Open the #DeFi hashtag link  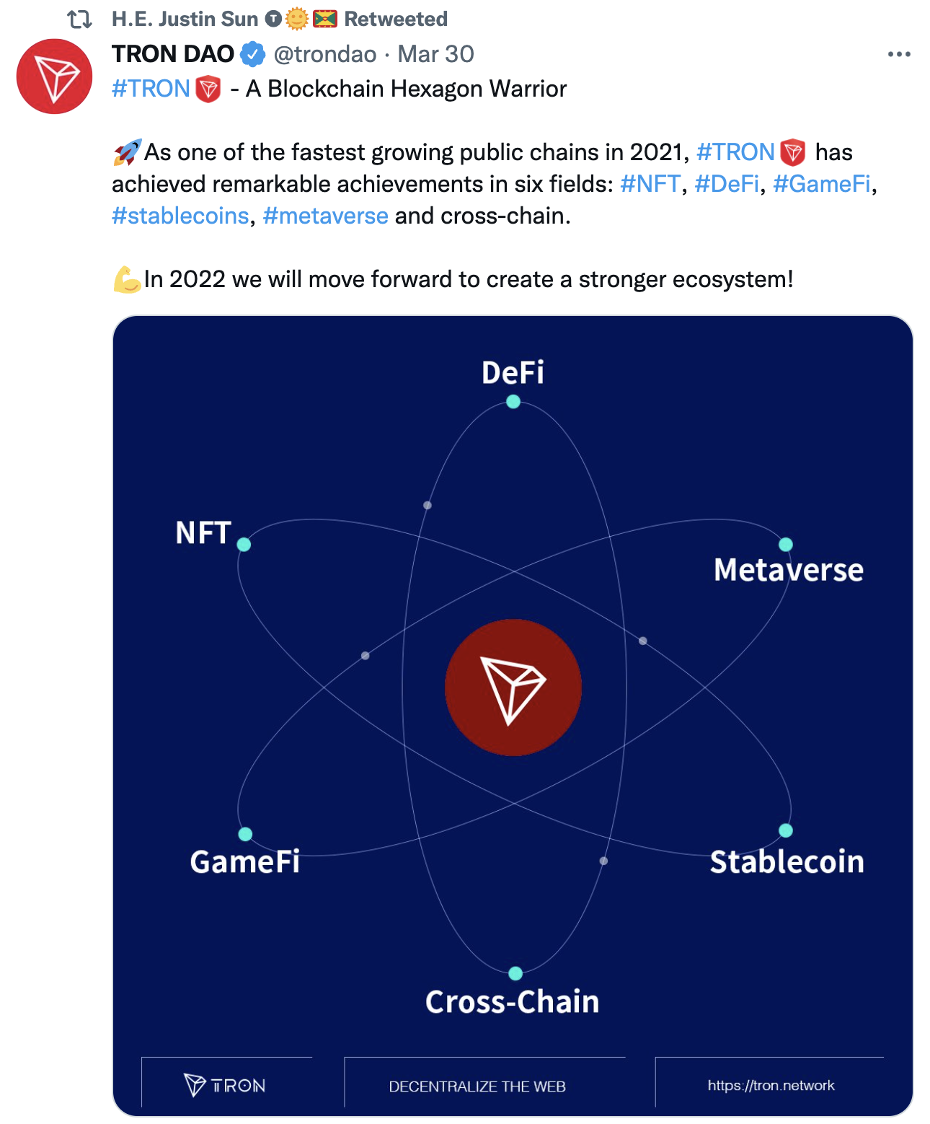(x=727, y=184)
